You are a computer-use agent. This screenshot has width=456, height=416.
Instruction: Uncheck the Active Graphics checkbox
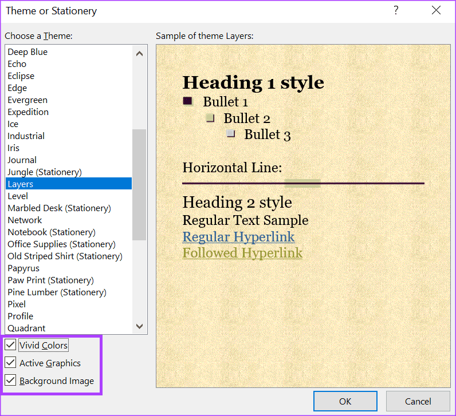[x=10, y=363]
